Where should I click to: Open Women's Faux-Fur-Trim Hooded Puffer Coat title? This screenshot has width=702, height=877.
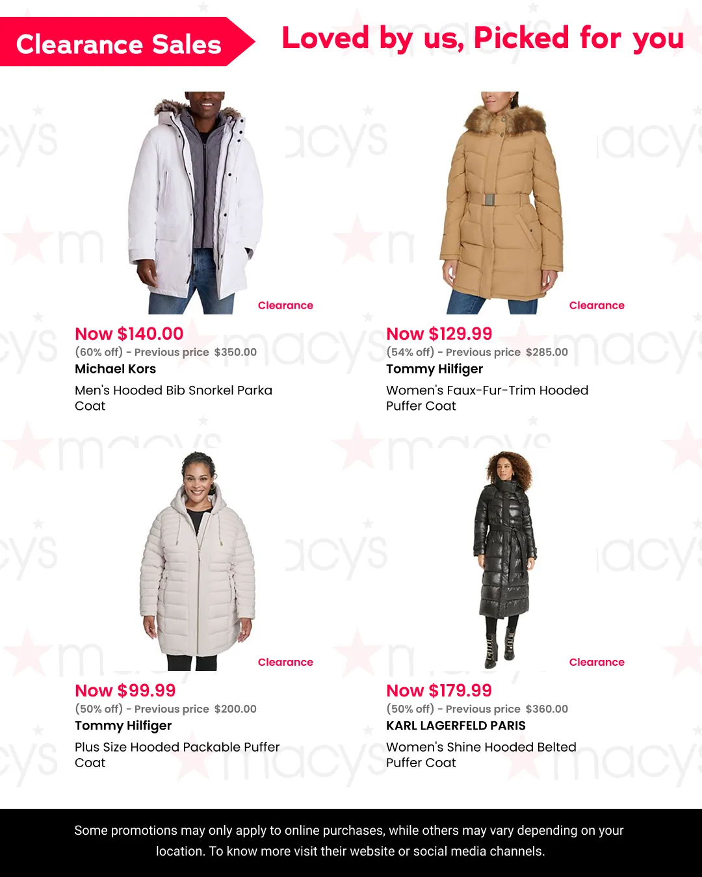(x=487, y=398)
